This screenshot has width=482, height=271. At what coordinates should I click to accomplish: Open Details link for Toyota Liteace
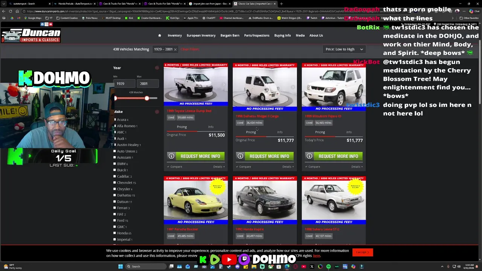pos(219,167)
